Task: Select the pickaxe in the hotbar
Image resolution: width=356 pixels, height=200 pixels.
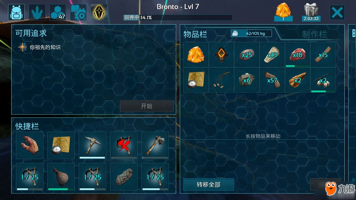Action: (x=92, y=145)
